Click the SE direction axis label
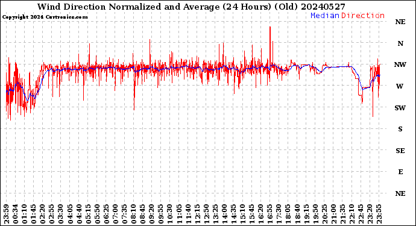416x226 pixels. pos(400,151)
